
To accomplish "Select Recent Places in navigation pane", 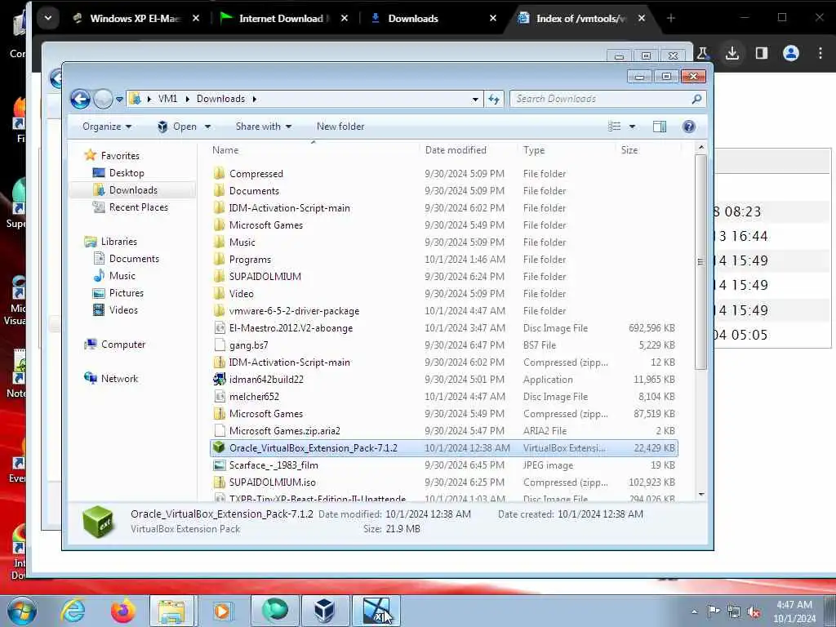I will coord(139,207).
